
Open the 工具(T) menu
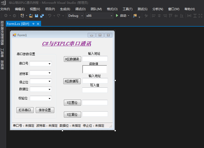[x=127, y=9]
